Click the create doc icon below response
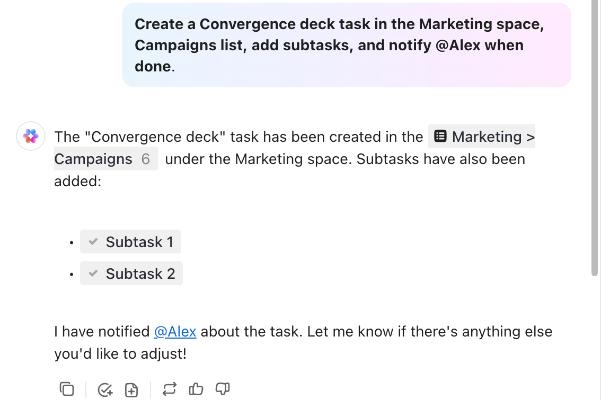The height and width of the screenshot is (400, 601). 131,390
